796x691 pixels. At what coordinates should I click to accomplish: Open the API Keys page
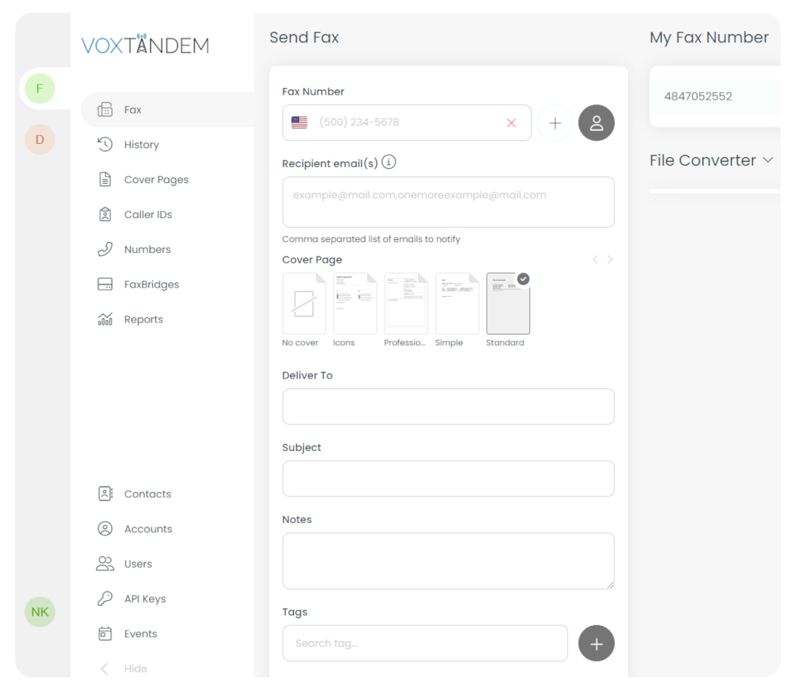pyautogui.click(x=105, y=598)
